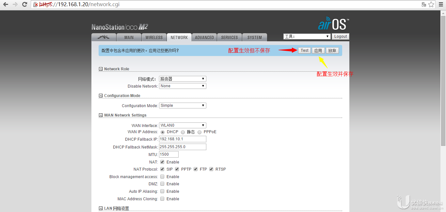The width and height of the screenshot is (446, 212).
Task: Open the SYSTEM tab
Action: click(x=255, y=37)
